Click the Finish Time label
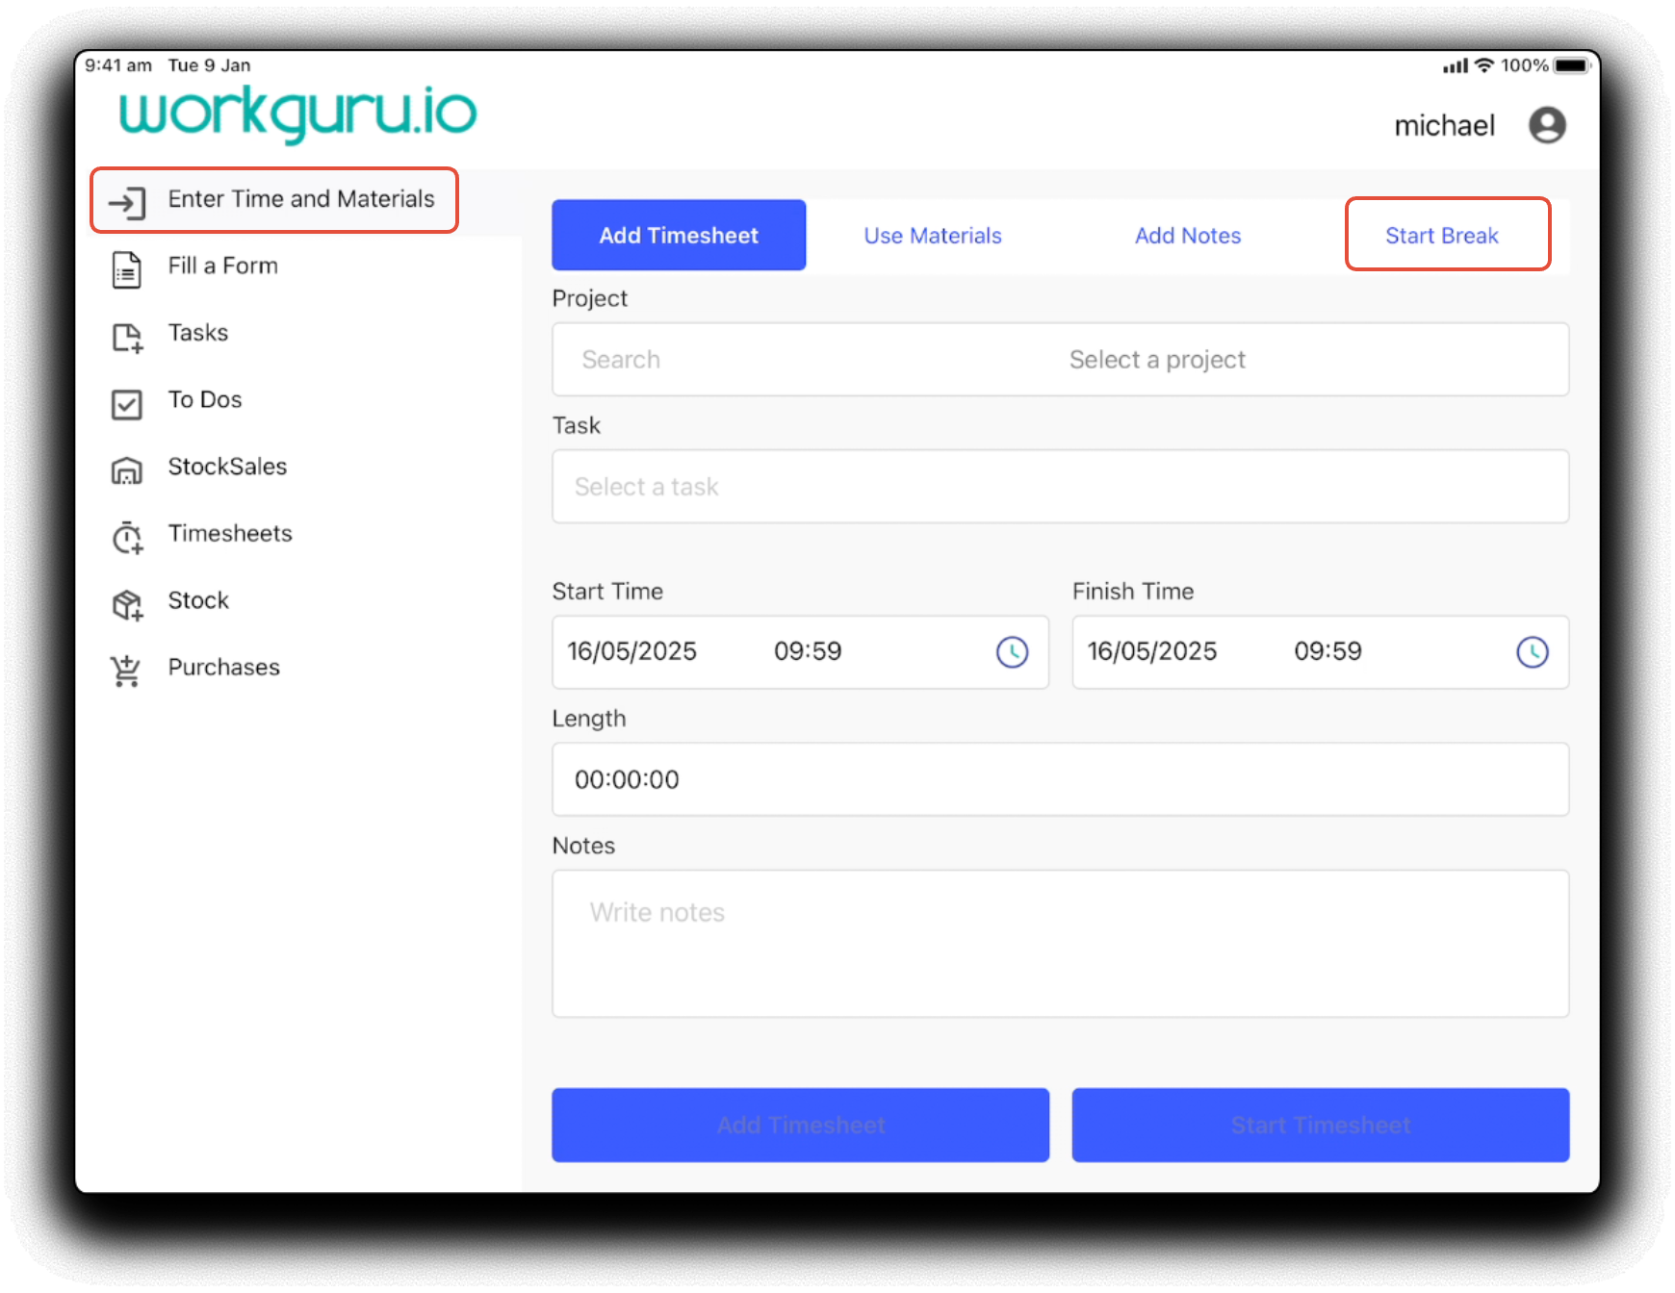Viewport: 1675px width, 1293px height. [x=1133, y=592]
